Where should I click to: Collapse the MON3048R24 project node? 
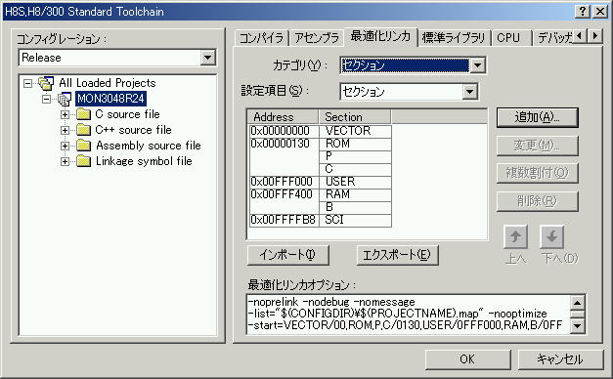pyautogui.click(x=47, y=99)
